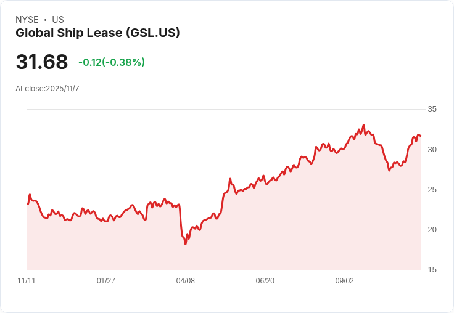The width and height of the screenshot is (454, 313).
Task: Click the US market label
Action: tap(58, 20)
